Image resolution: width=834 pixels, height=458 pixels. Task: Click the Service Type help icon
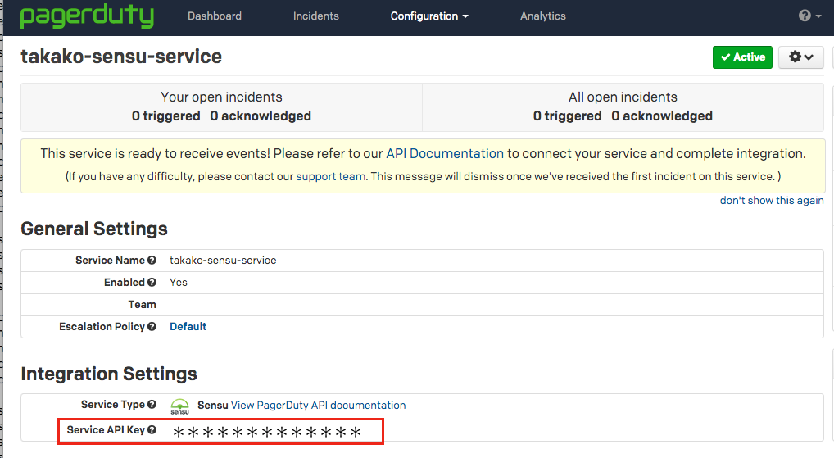coord(152,405)
